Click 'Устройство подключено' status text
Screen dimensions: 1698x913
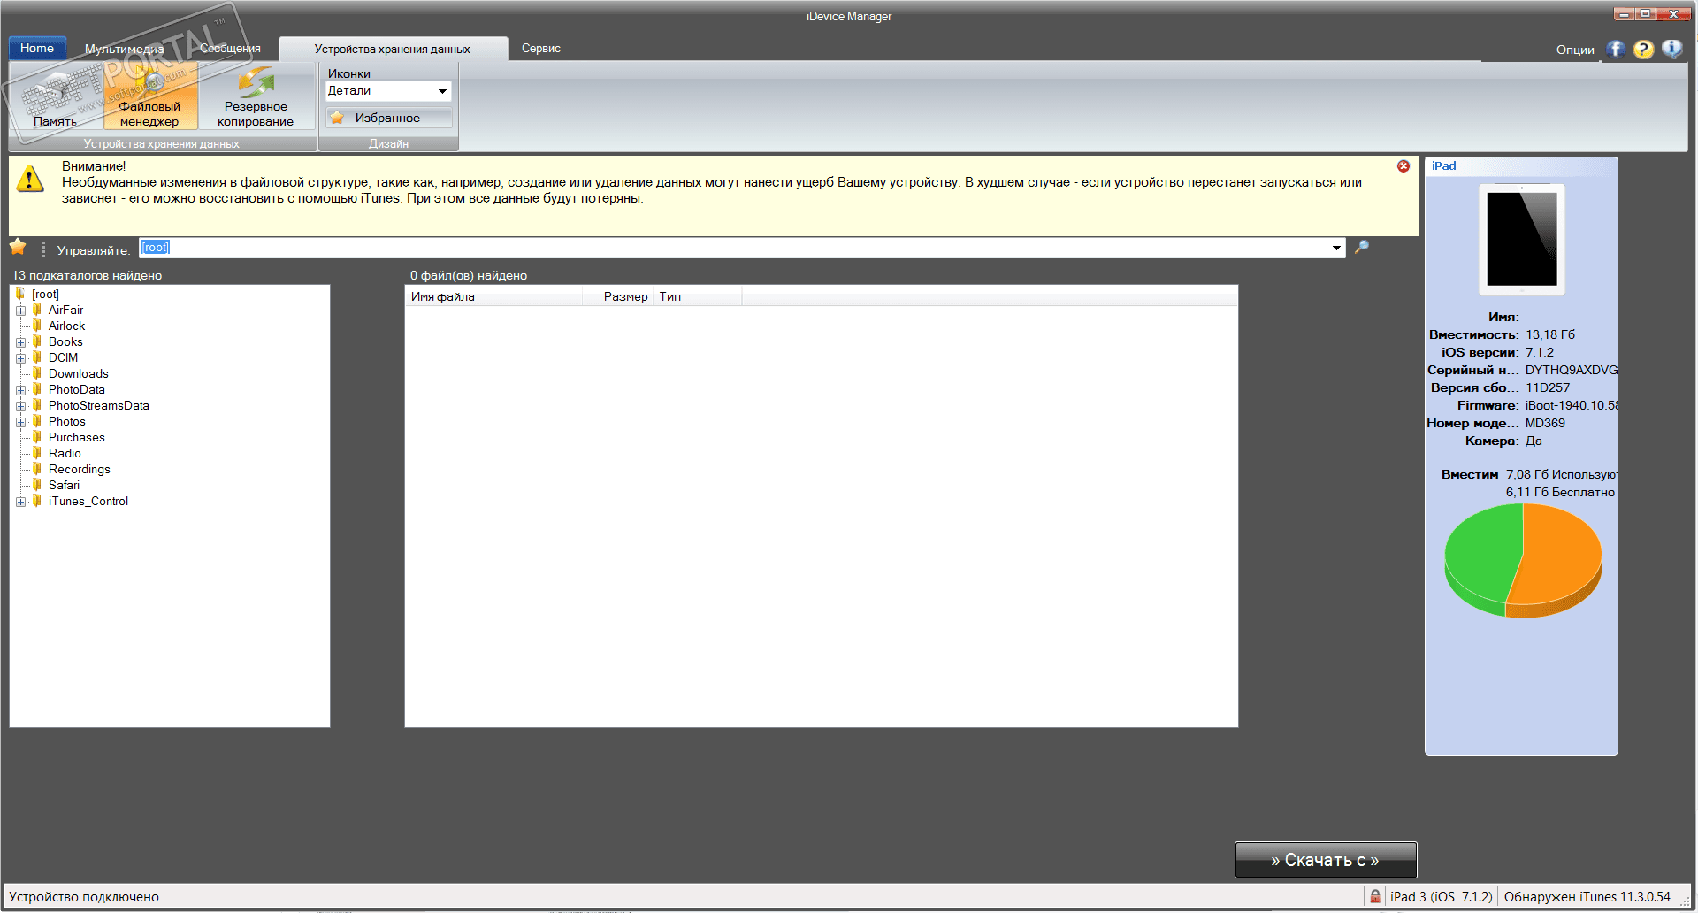tap(84, 897)
